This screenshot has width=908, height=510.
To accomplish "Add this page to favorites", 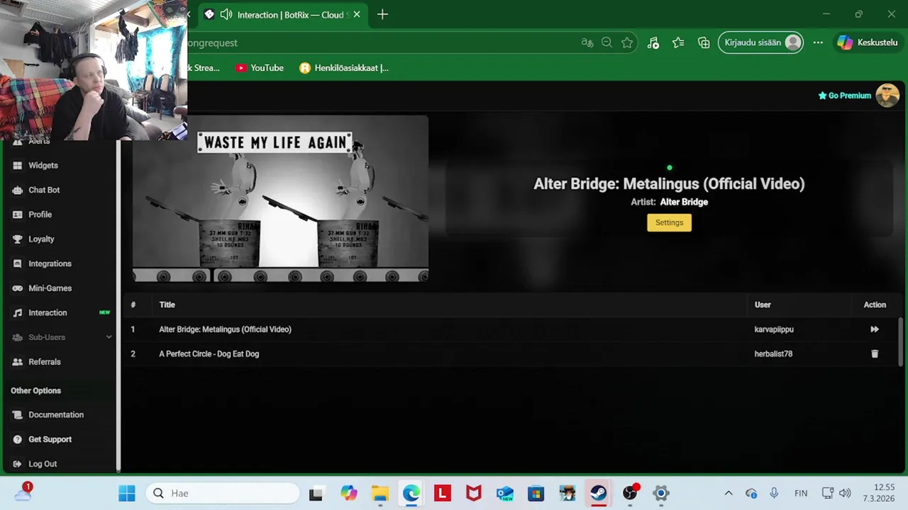I will (x=627, y=42).
